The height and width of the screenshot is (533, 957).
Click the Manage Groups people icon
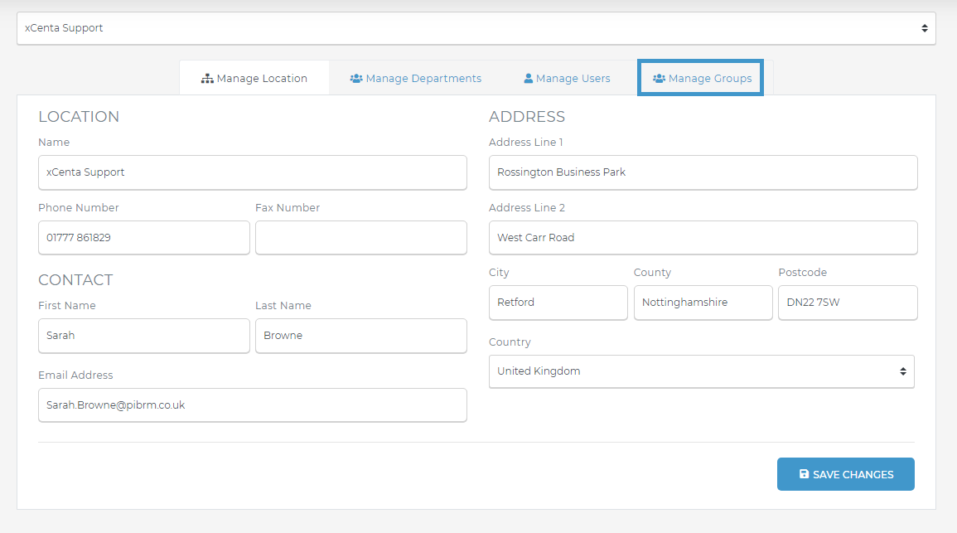point(659,78)
